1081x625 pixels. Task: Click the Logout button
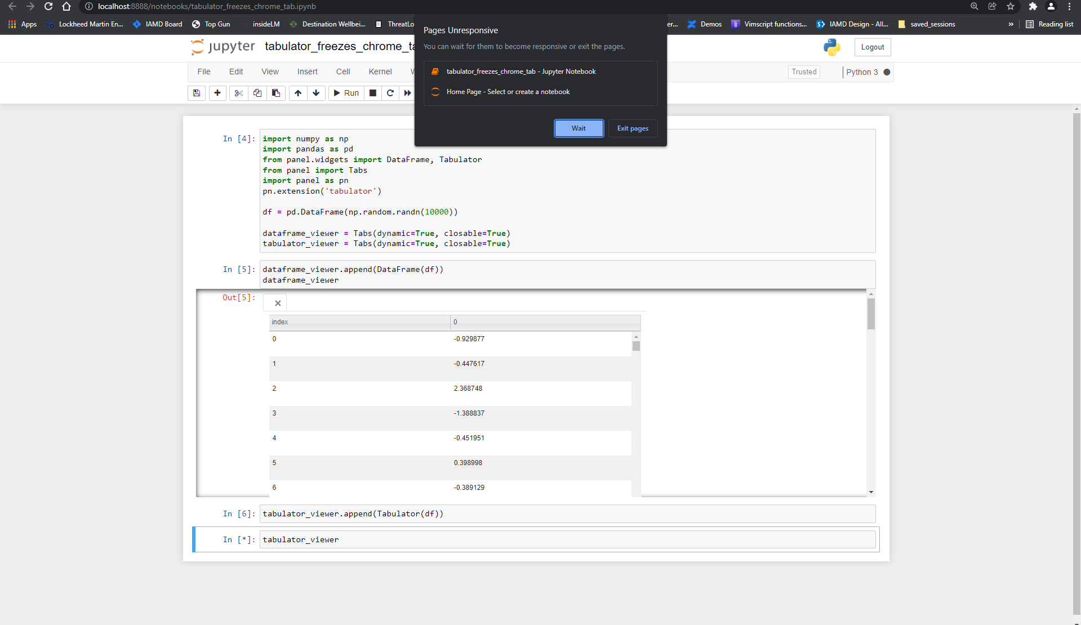(871, 47)
